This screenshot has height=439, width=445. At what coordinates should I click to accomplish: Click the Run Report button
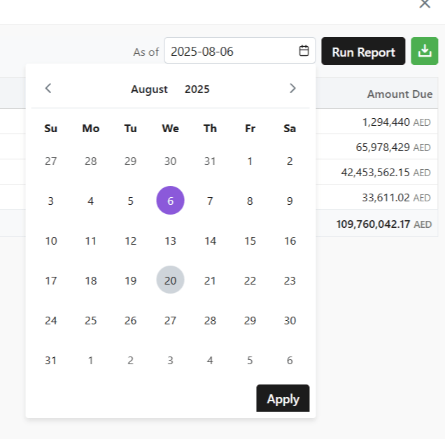(x=363, y=52)
